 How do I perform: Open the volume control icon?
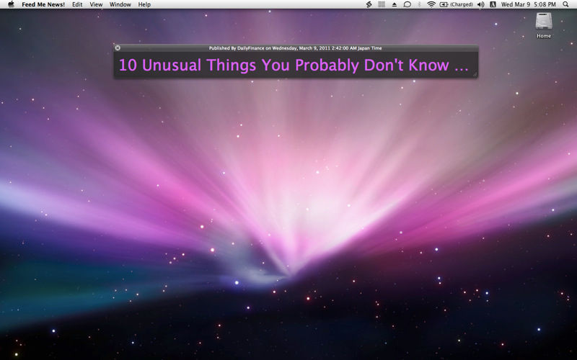[480, 4]
